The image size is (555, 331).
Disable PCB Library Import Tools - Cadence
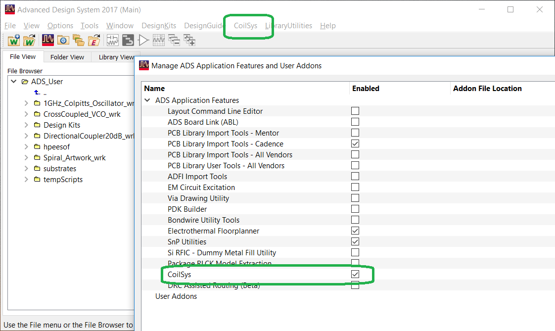click(355, 143)
